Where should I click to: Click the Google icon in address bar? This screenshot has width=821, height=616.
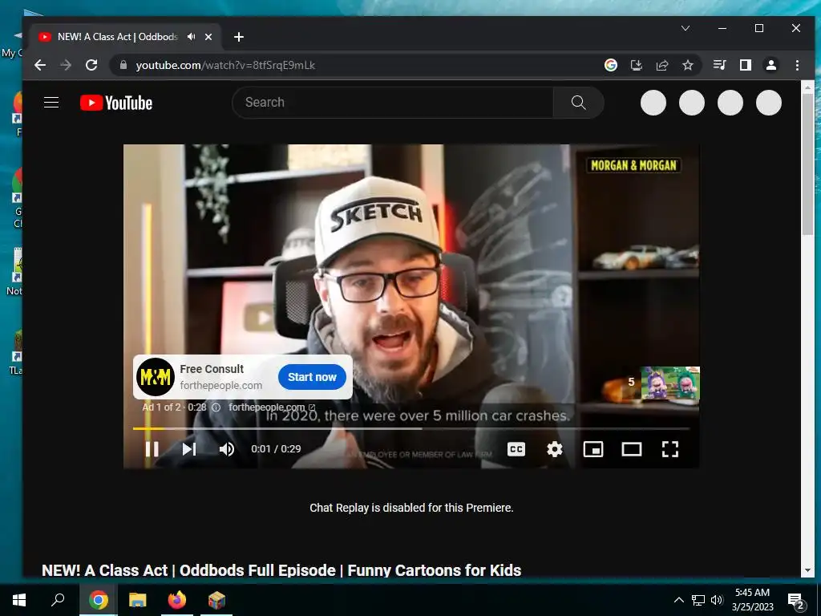(x=610, y=65)
